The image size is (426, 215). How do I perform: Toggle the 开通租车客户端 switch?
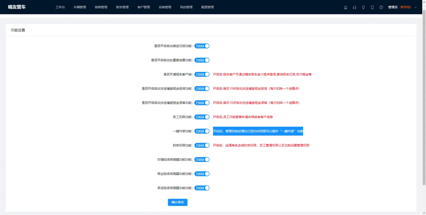click(x=202, y=74)
